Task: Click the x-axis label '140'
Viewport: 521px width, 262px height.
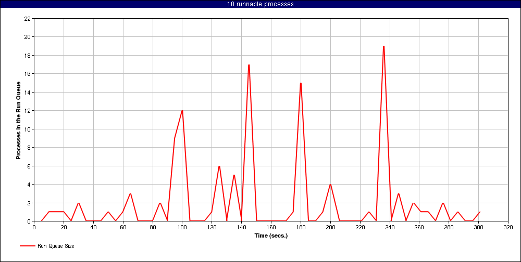Action: click(241, 227)
